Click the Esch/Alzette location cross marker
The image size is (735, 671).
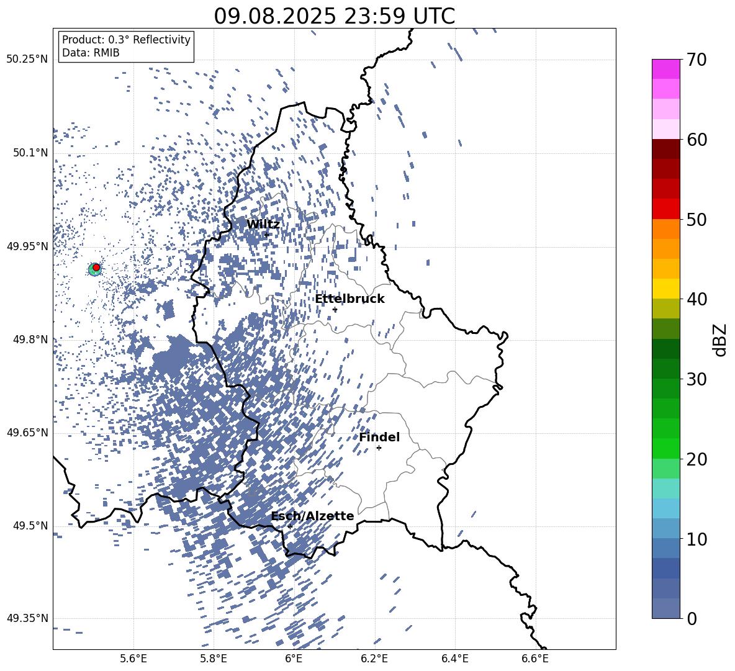(290, 526)
